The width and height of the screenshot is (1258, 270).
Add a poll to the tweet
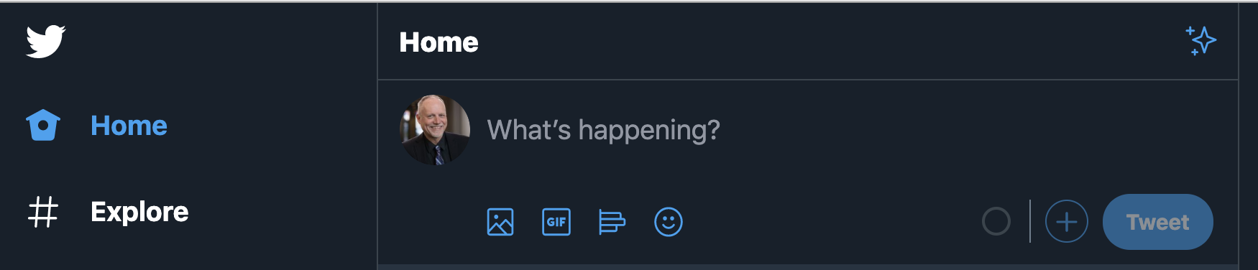pos(612,222)
